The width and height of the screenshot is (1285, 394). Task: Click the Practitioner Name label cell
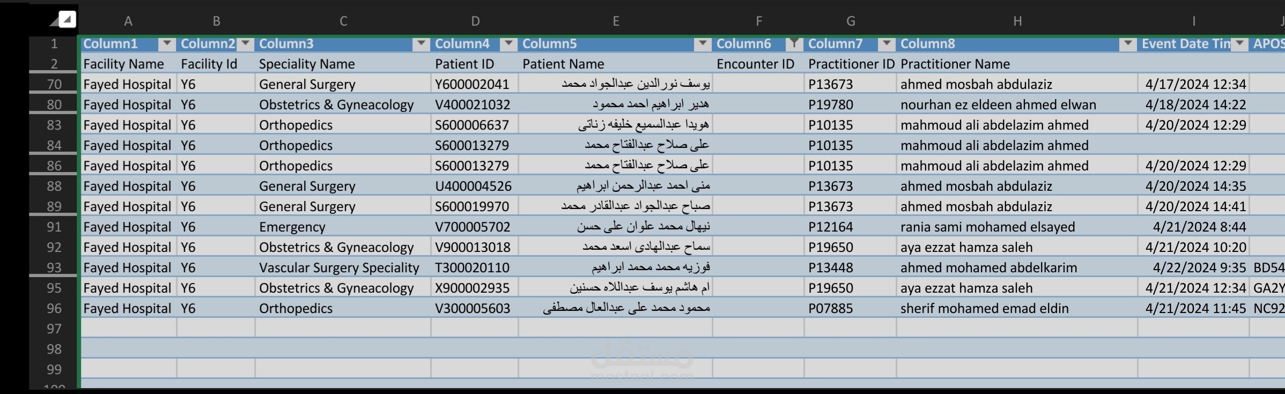pos(1017,64)
